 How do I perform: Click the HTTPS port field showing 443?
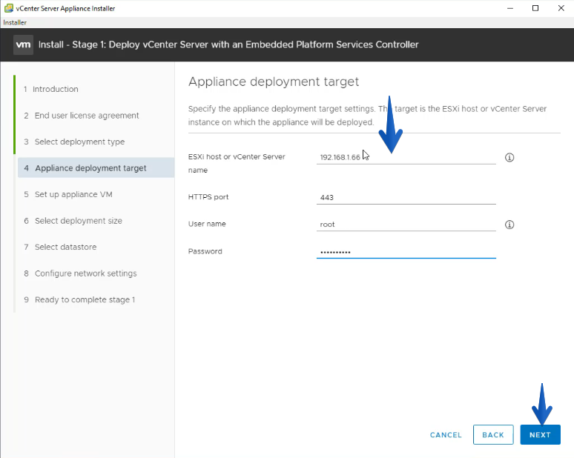(406, 198)
